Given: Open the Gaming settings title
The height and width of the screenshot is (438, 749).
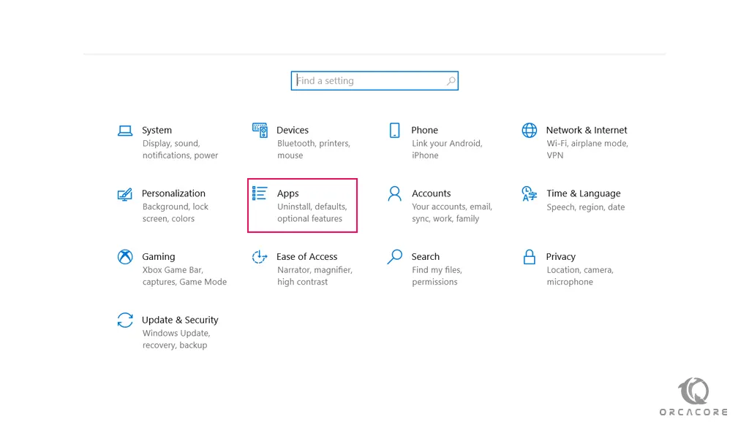Looking at the screenshot, I should [159, 257].
